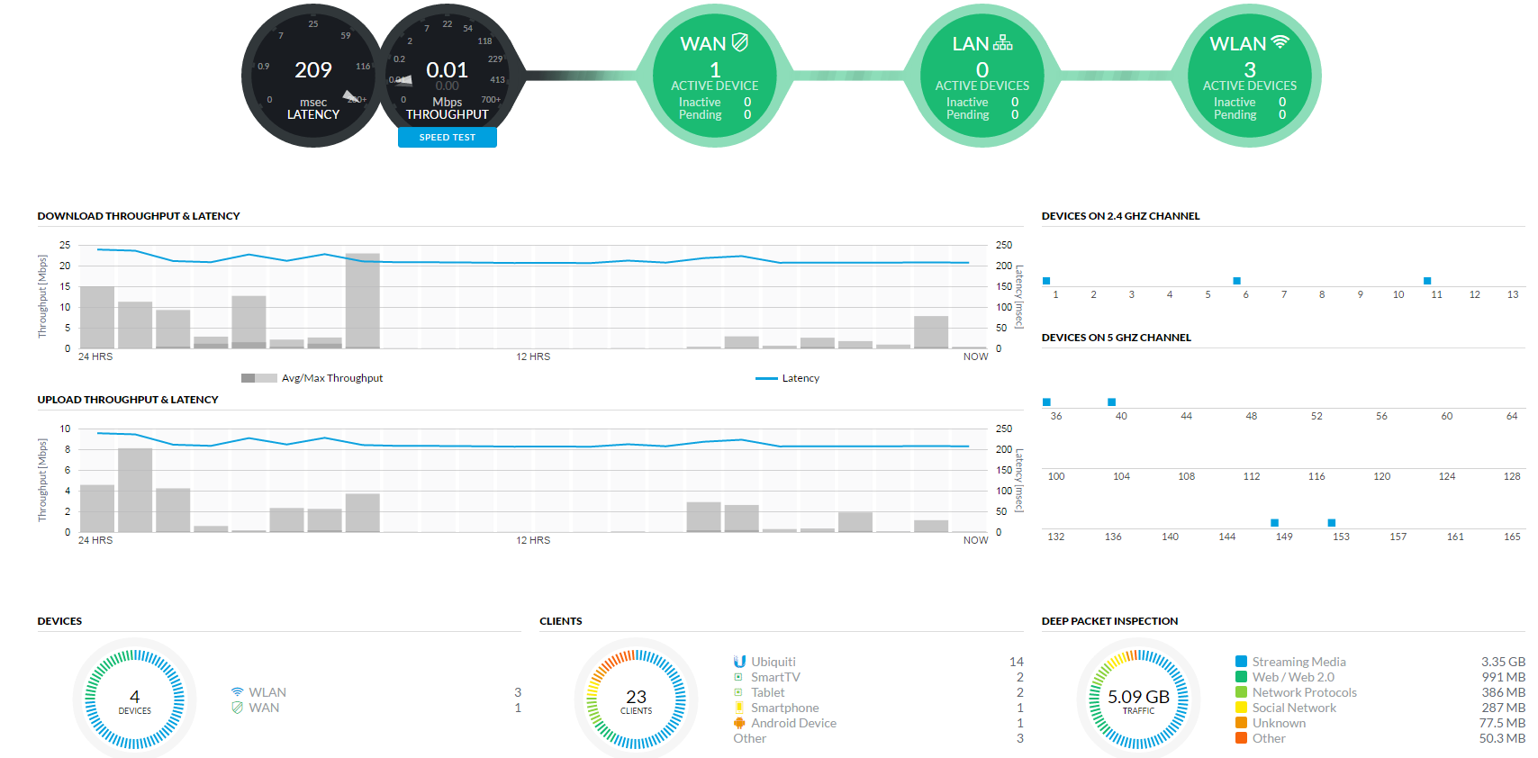Image resolution: width=1538 pixels, height=758 pixels.
Task: Click the LAN network icon in the green circle
Action: 1003,42
